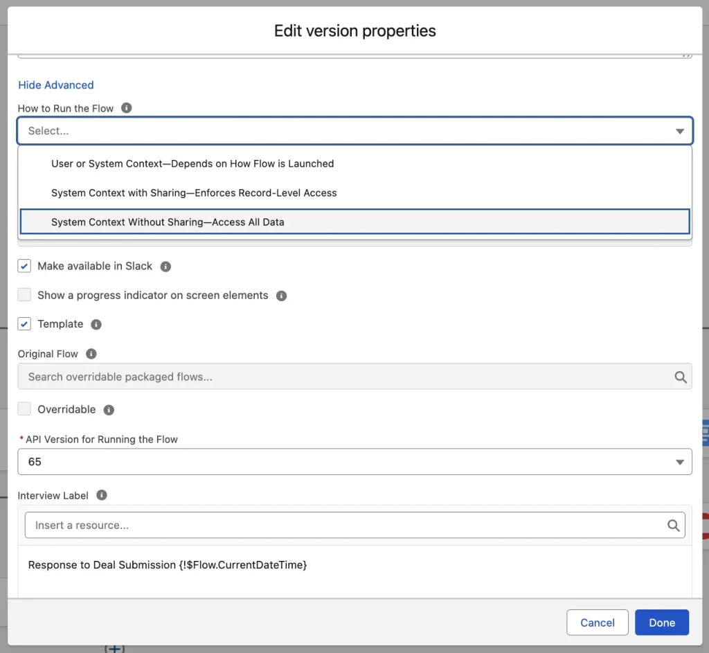This screenshot has height=653, width=709.
Task: Click search icon in Original Flow field
Action: [x=681, y=377]
